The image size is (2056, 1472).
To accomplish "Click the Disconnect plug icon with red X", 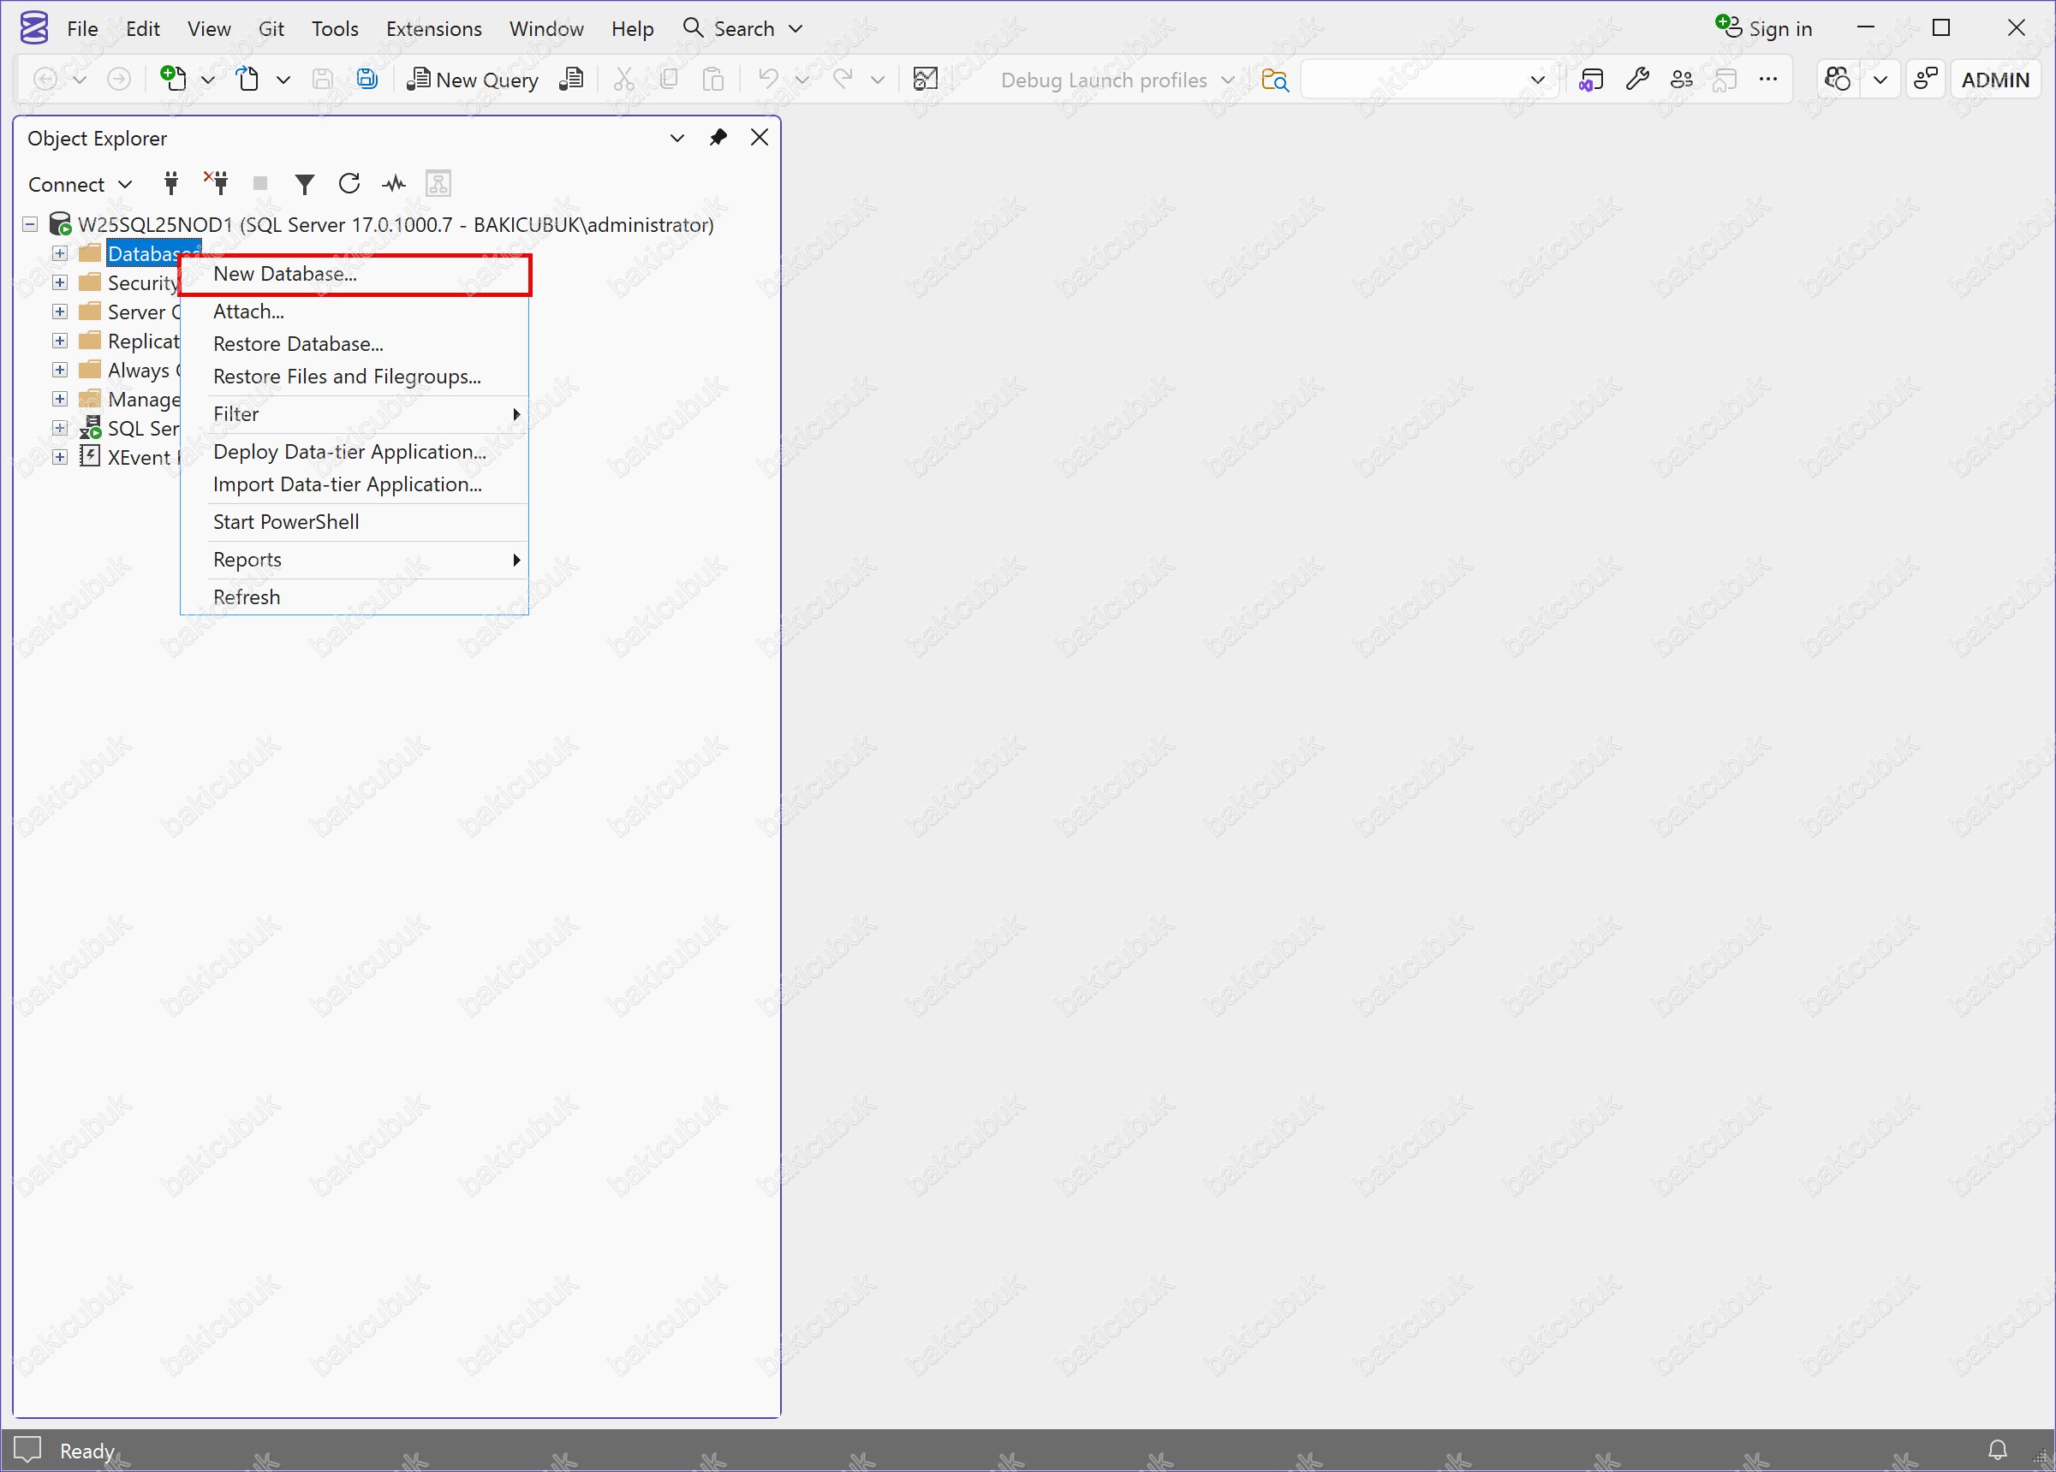I will [x=217, y=184].
